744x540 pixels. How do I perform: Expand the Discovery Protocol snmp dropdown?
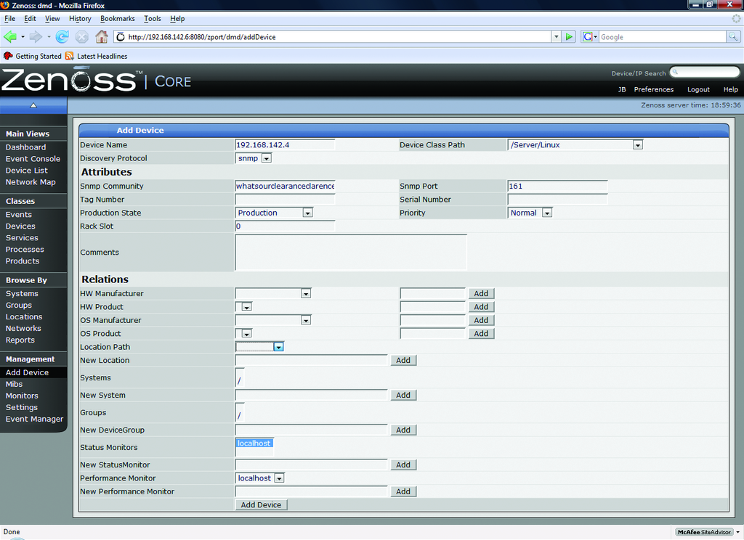[x=266, y=158]
